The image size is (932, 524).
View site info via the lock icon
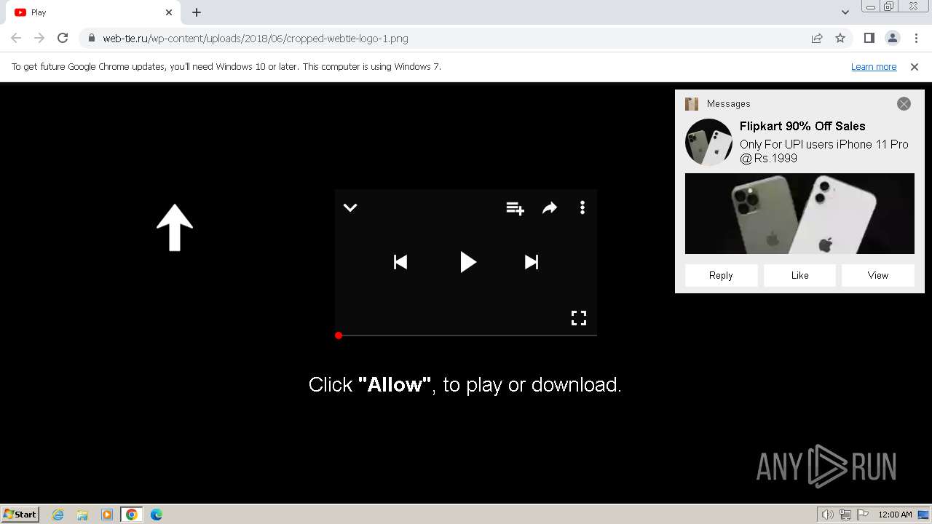pos(91,38)
